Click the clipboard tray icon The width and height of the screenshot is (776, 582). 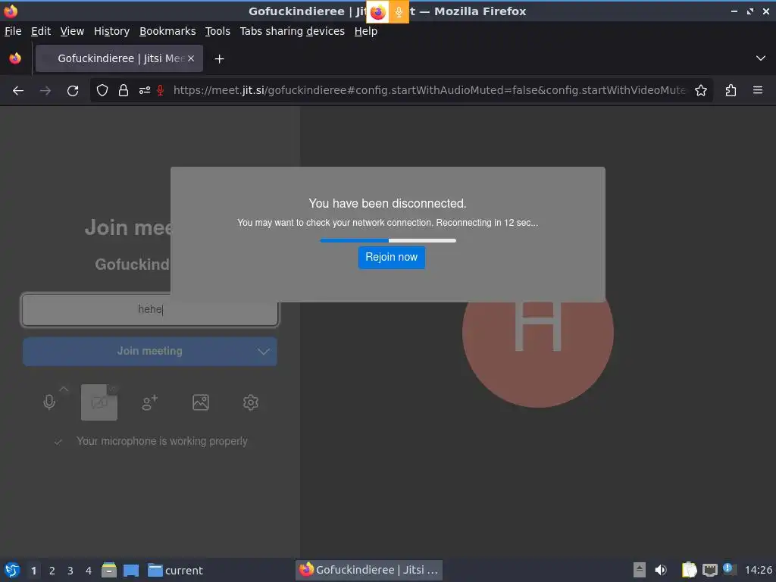tap(689, 570)
